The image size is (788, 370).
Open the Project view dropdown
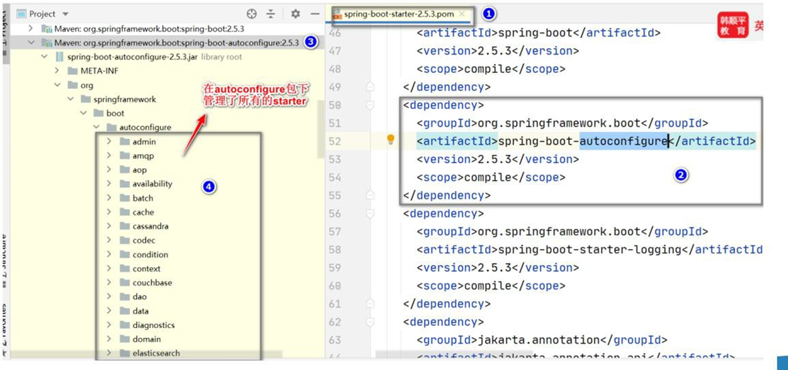[66, 14]
